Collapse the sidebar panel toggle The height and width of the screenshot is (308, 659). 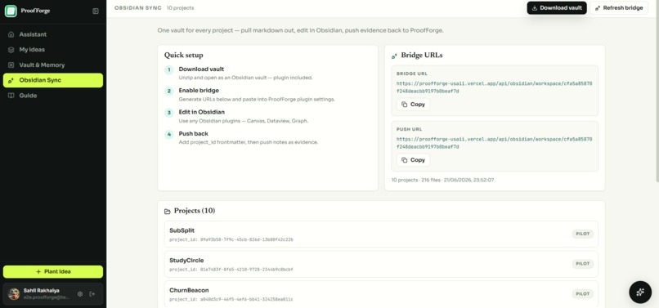96,11
